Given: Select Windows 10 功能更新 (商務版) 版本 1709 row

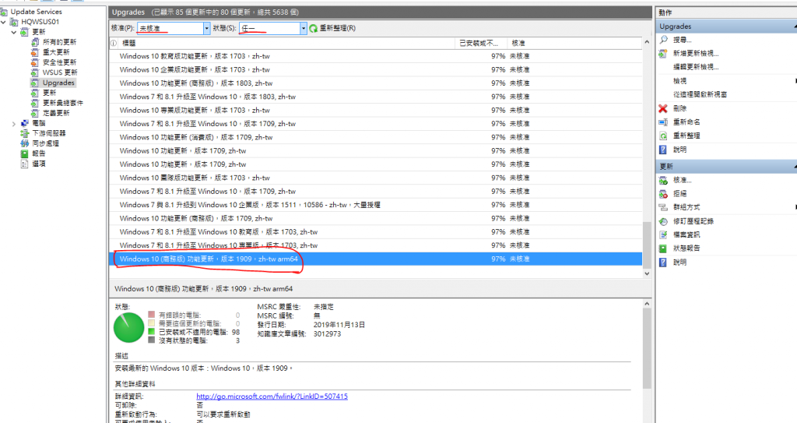Looking at the screenshot, I should (376, 218).
